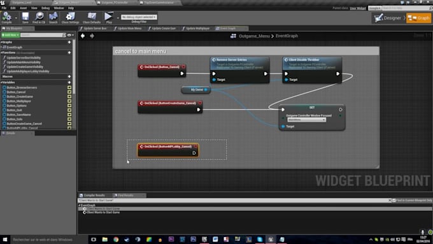Image resolution: width=433 pixels, height=244 pixels.
Task: Open the My Blueprint view options eye
Action: tap(70, 35)
